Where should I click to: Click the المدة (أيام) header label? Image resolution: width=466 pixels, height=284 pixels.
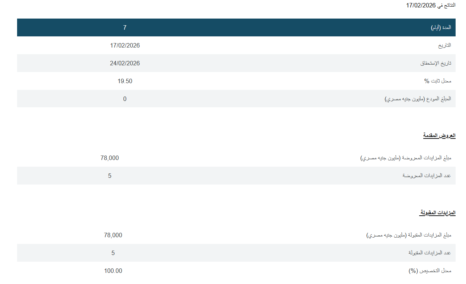(441, 27)
